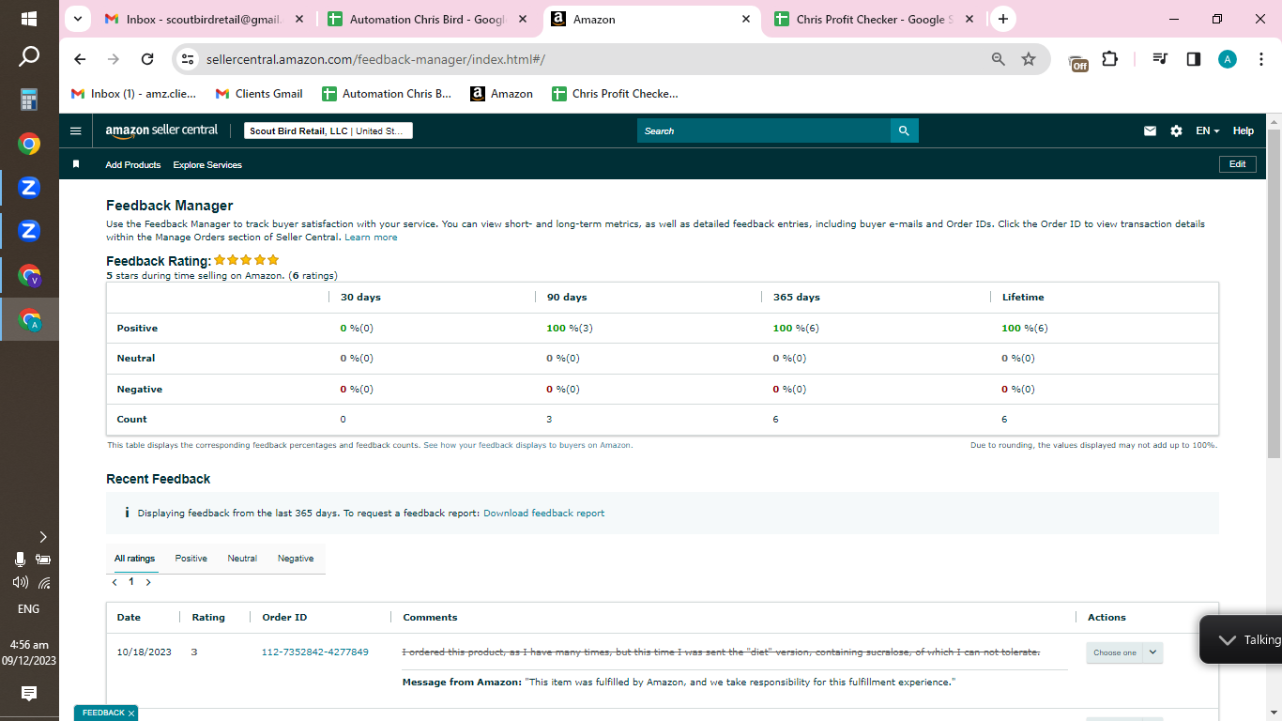
Task: Click the amazon seller central logo
Action: click(x=161, y=131)
